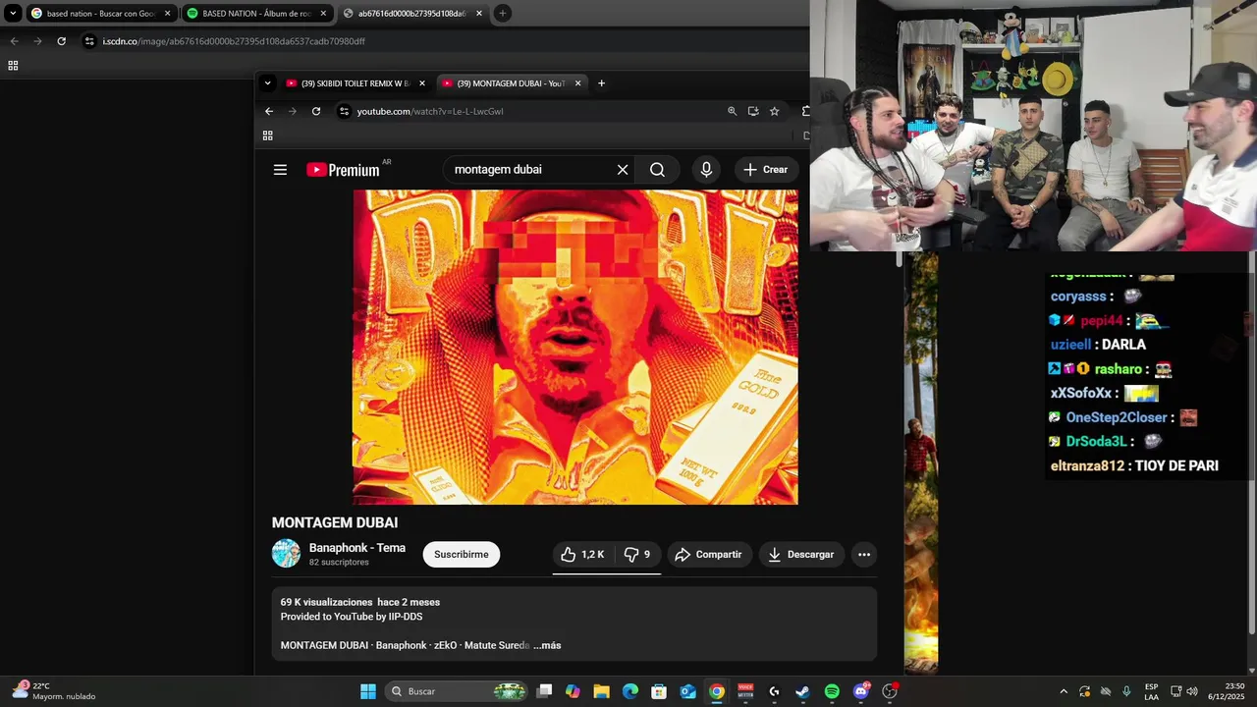Open apps grid in inner browser bookmarks bar
1257x707 pixels.
267,136
